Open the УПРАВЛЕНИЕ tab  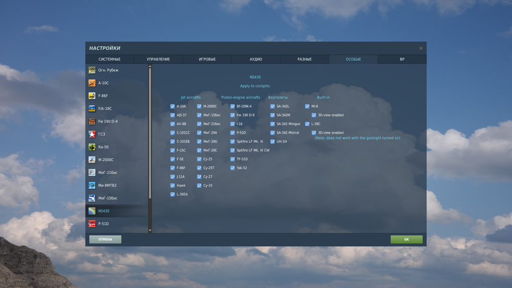point(158,59)
